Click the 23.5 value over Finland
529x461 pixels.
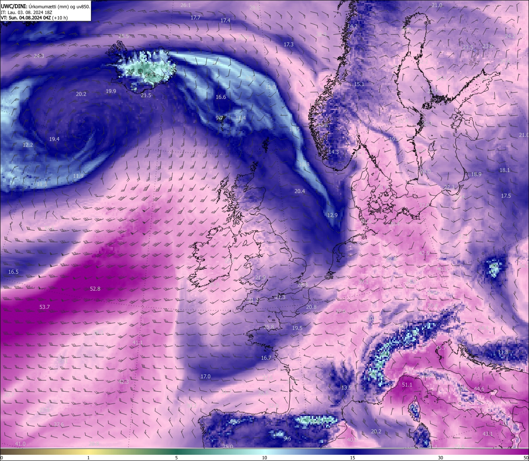click(467, 47)
